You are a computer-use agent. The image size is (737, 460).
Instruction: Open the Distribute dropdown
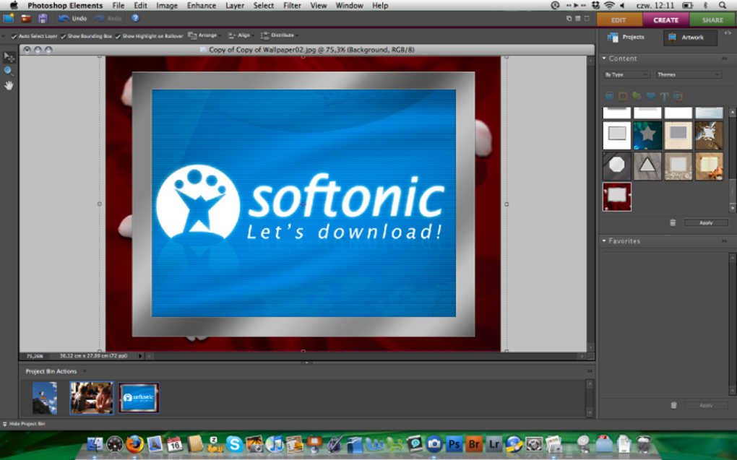tap(280, 35)
